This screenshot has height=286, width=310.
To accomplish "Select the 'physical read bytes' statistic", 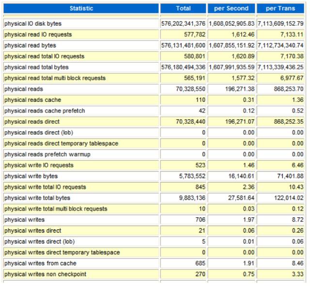I will [x=30, y=46].
